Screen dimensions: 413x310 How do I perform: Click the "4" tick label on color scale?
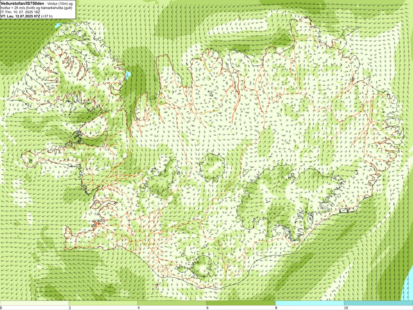[139, 308]
